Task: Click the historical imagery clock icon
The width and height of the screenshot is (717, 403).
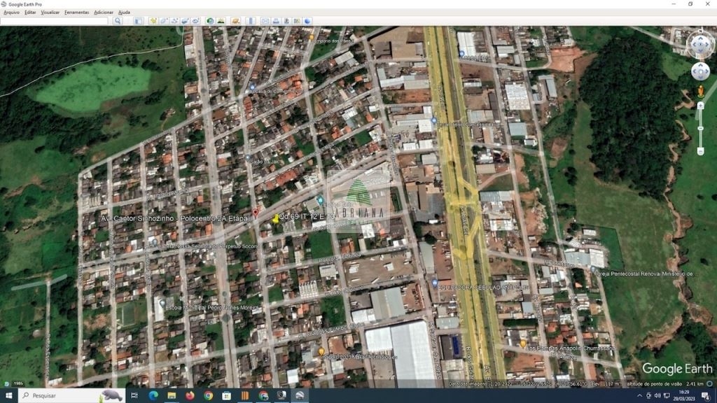Action: pyautogui.click(x=210, y=21)
